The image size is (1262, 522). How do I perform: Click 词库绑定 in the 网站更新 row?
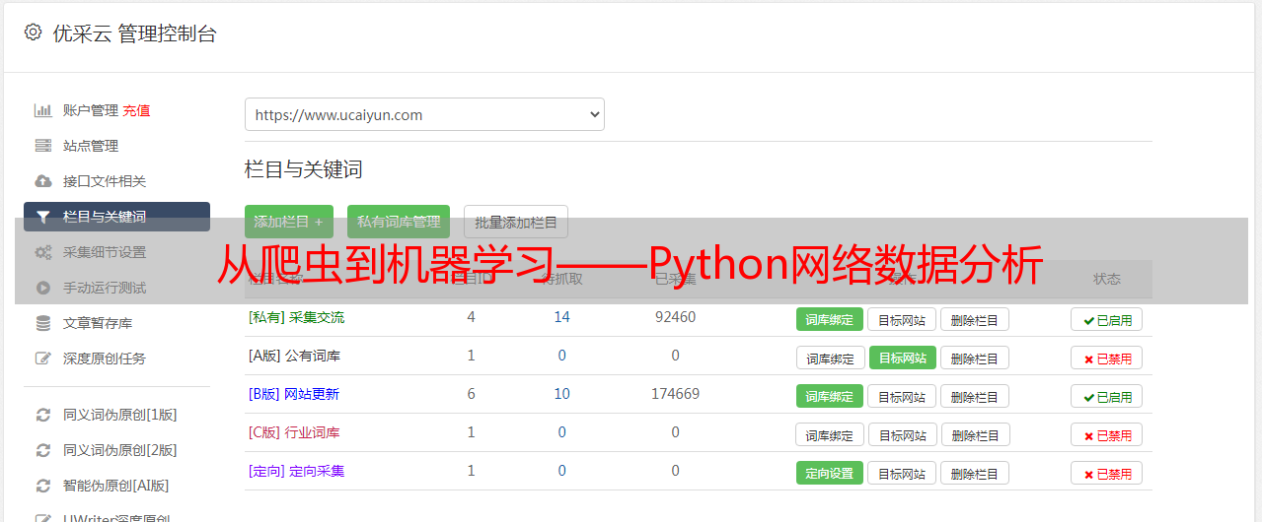click(x=830, y=396)
